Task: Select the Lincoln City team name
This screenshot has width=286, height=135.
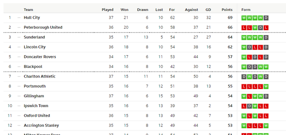Action: 35,47
